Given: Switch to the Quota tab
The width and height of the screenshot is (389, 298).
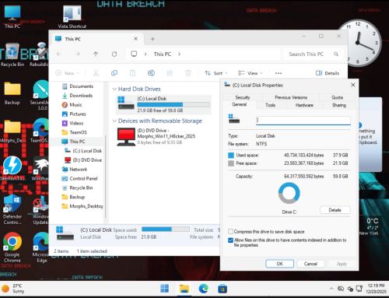Looking at the screenshot, I should [337, 97].
